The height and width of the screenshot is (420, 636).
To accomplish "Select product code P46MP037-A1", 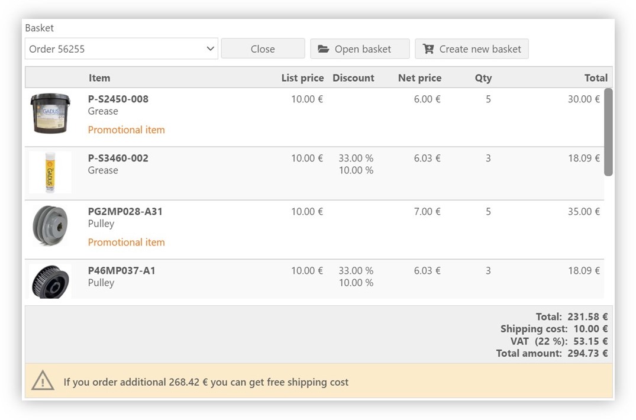I will click(122, 270).
